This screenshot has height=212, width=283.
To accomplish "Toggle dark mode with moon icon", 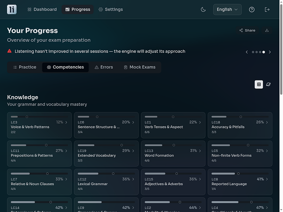I will point(203,10).
